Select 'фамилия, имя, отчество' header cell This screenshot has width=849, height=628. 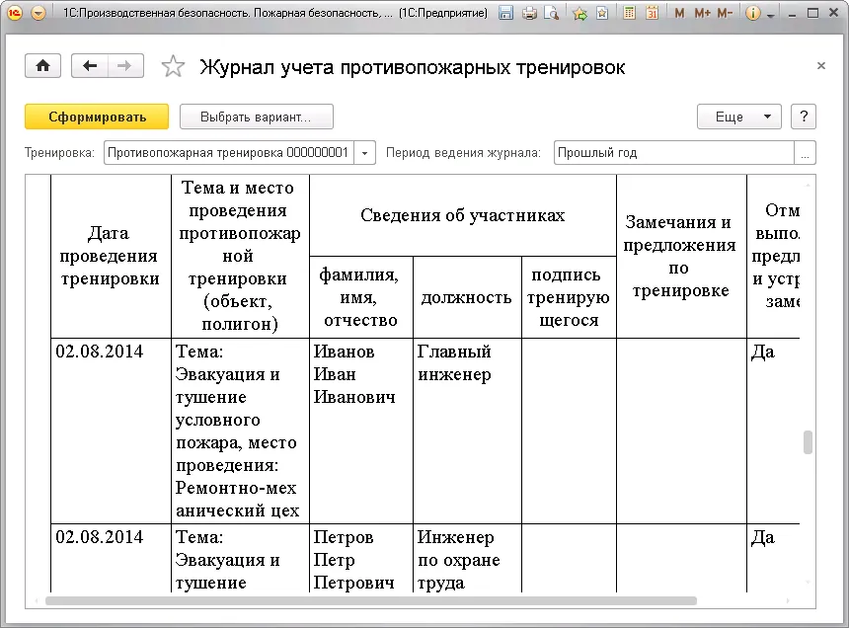point(360,297)
